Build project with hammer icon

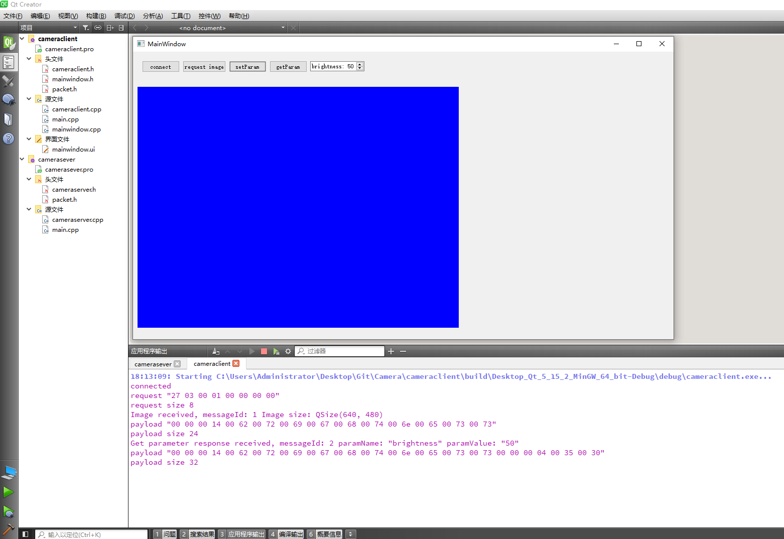tap(9, 529)
